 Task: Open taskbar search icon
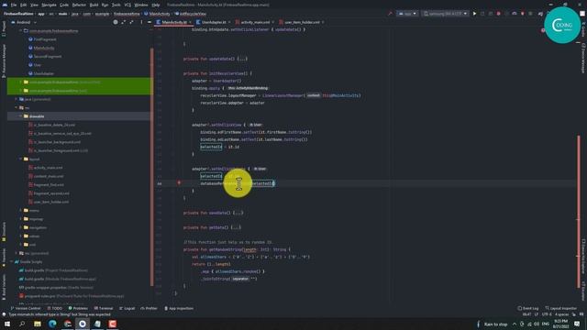pos(22,324)
